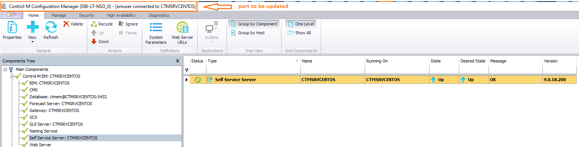Collapse the Main Components node
This screenshot has height=147, width=579.
5,69
